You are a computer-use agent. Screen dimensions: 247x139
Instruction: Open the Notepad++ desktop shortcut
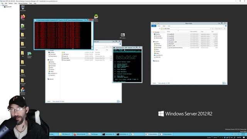23,26
